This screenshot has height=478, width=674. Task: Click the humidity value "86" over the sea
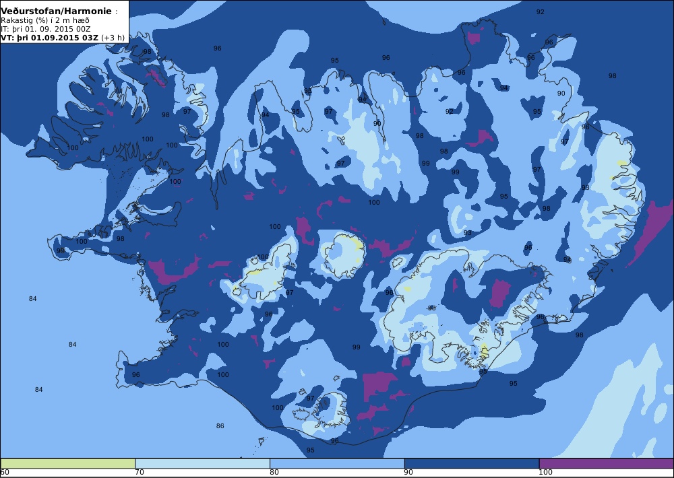coord(220,426)
